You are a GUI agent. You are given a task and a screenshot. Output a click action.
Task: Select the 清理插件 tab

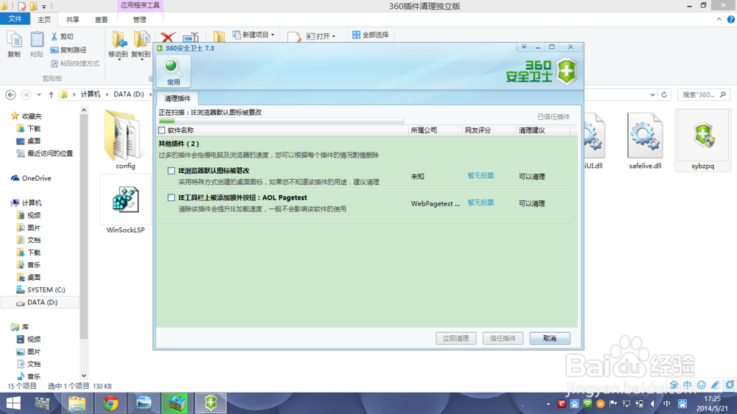[177, 98]
